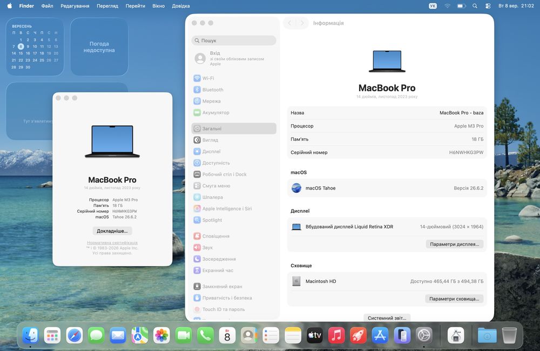Open Акумулятор settings

234,112
